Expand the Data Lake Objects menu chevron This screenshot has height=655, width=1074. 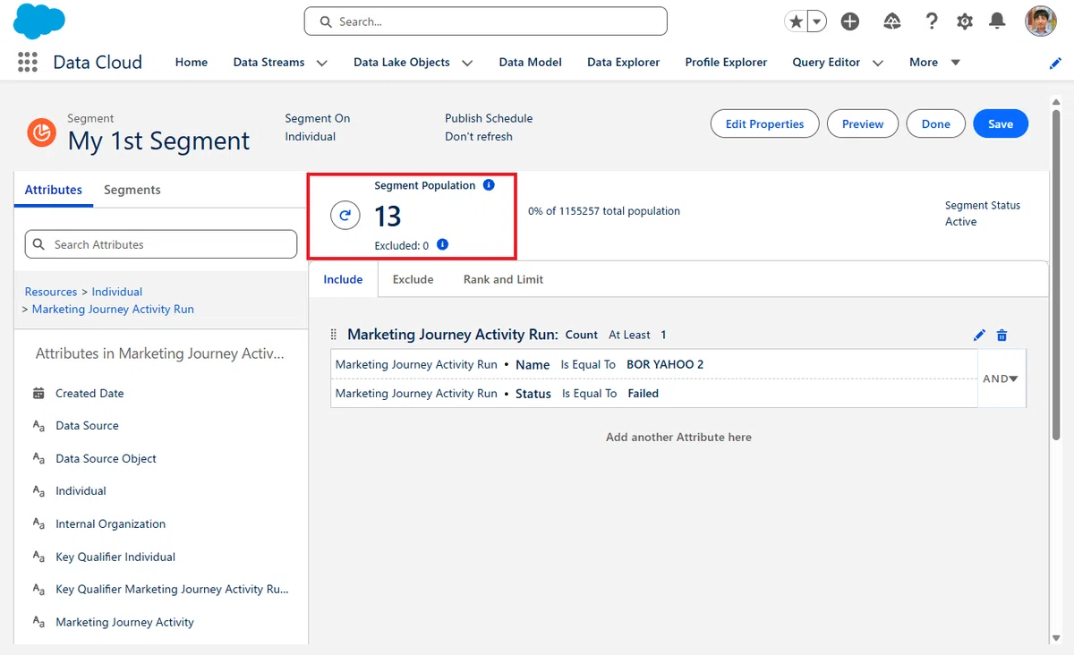467,63
